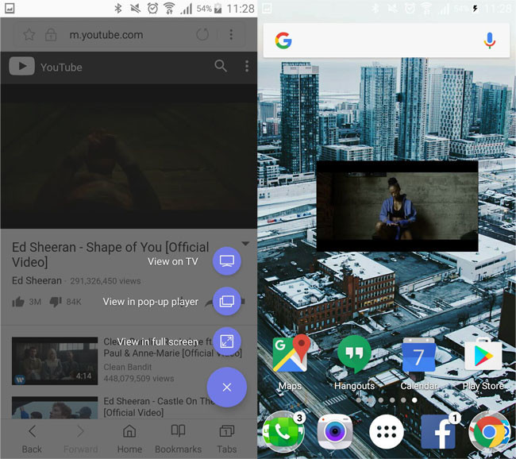
Task: Dislike the video with thumbs down
Action: (x=56, y=302)
